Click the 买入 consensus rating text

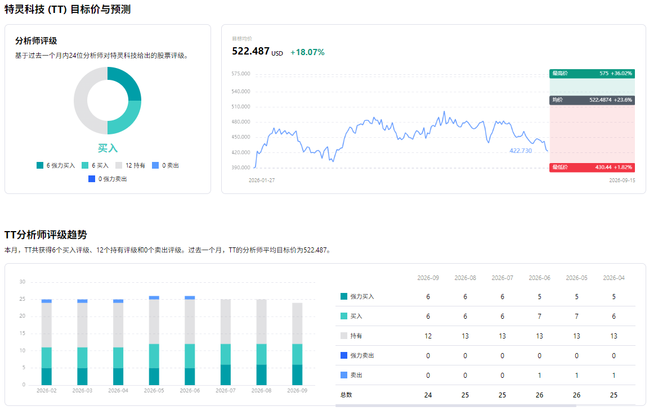pyautogui.click(x=108, y=148)
